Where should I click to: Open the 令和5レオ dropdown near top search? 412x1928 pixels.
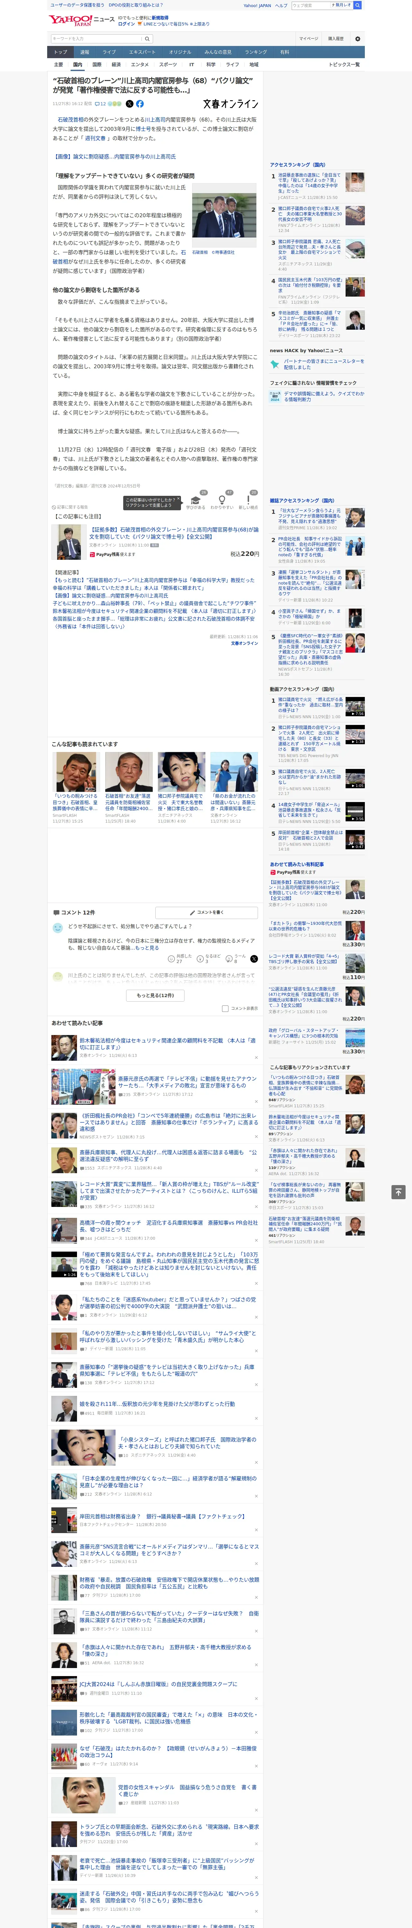coord(342,5)
